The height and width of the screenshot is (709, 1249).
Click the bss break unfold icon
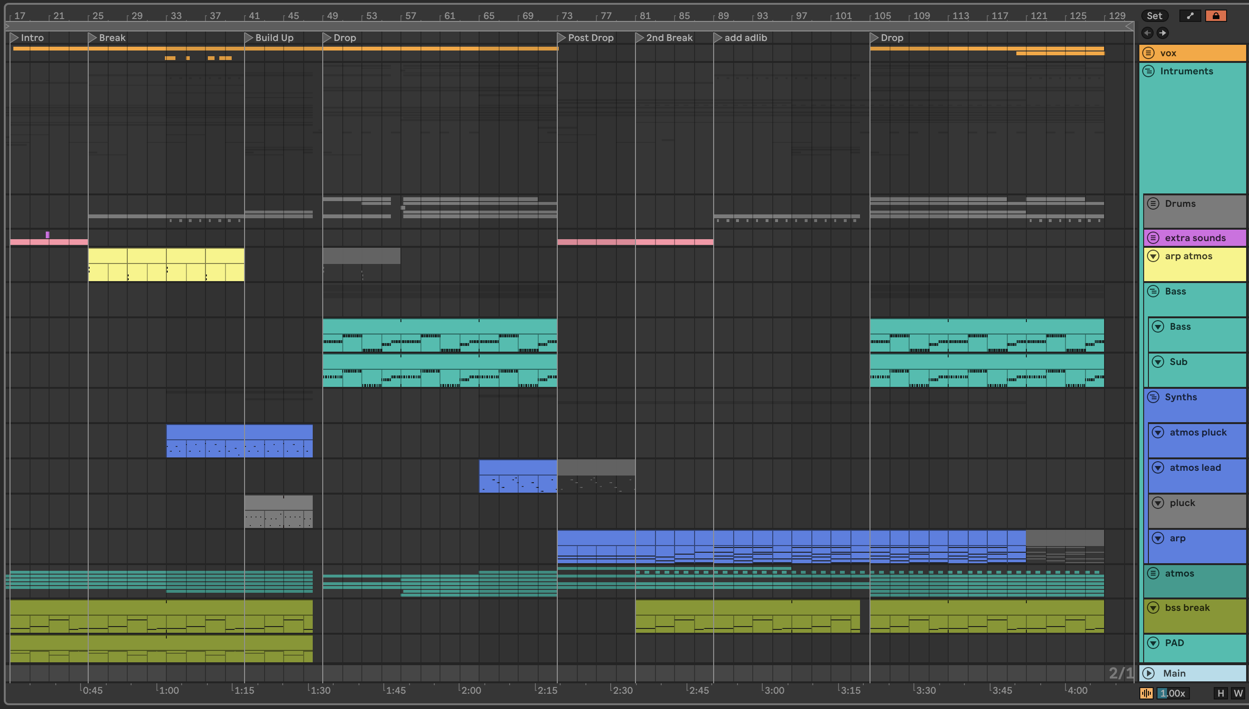tap(1153, 608)
